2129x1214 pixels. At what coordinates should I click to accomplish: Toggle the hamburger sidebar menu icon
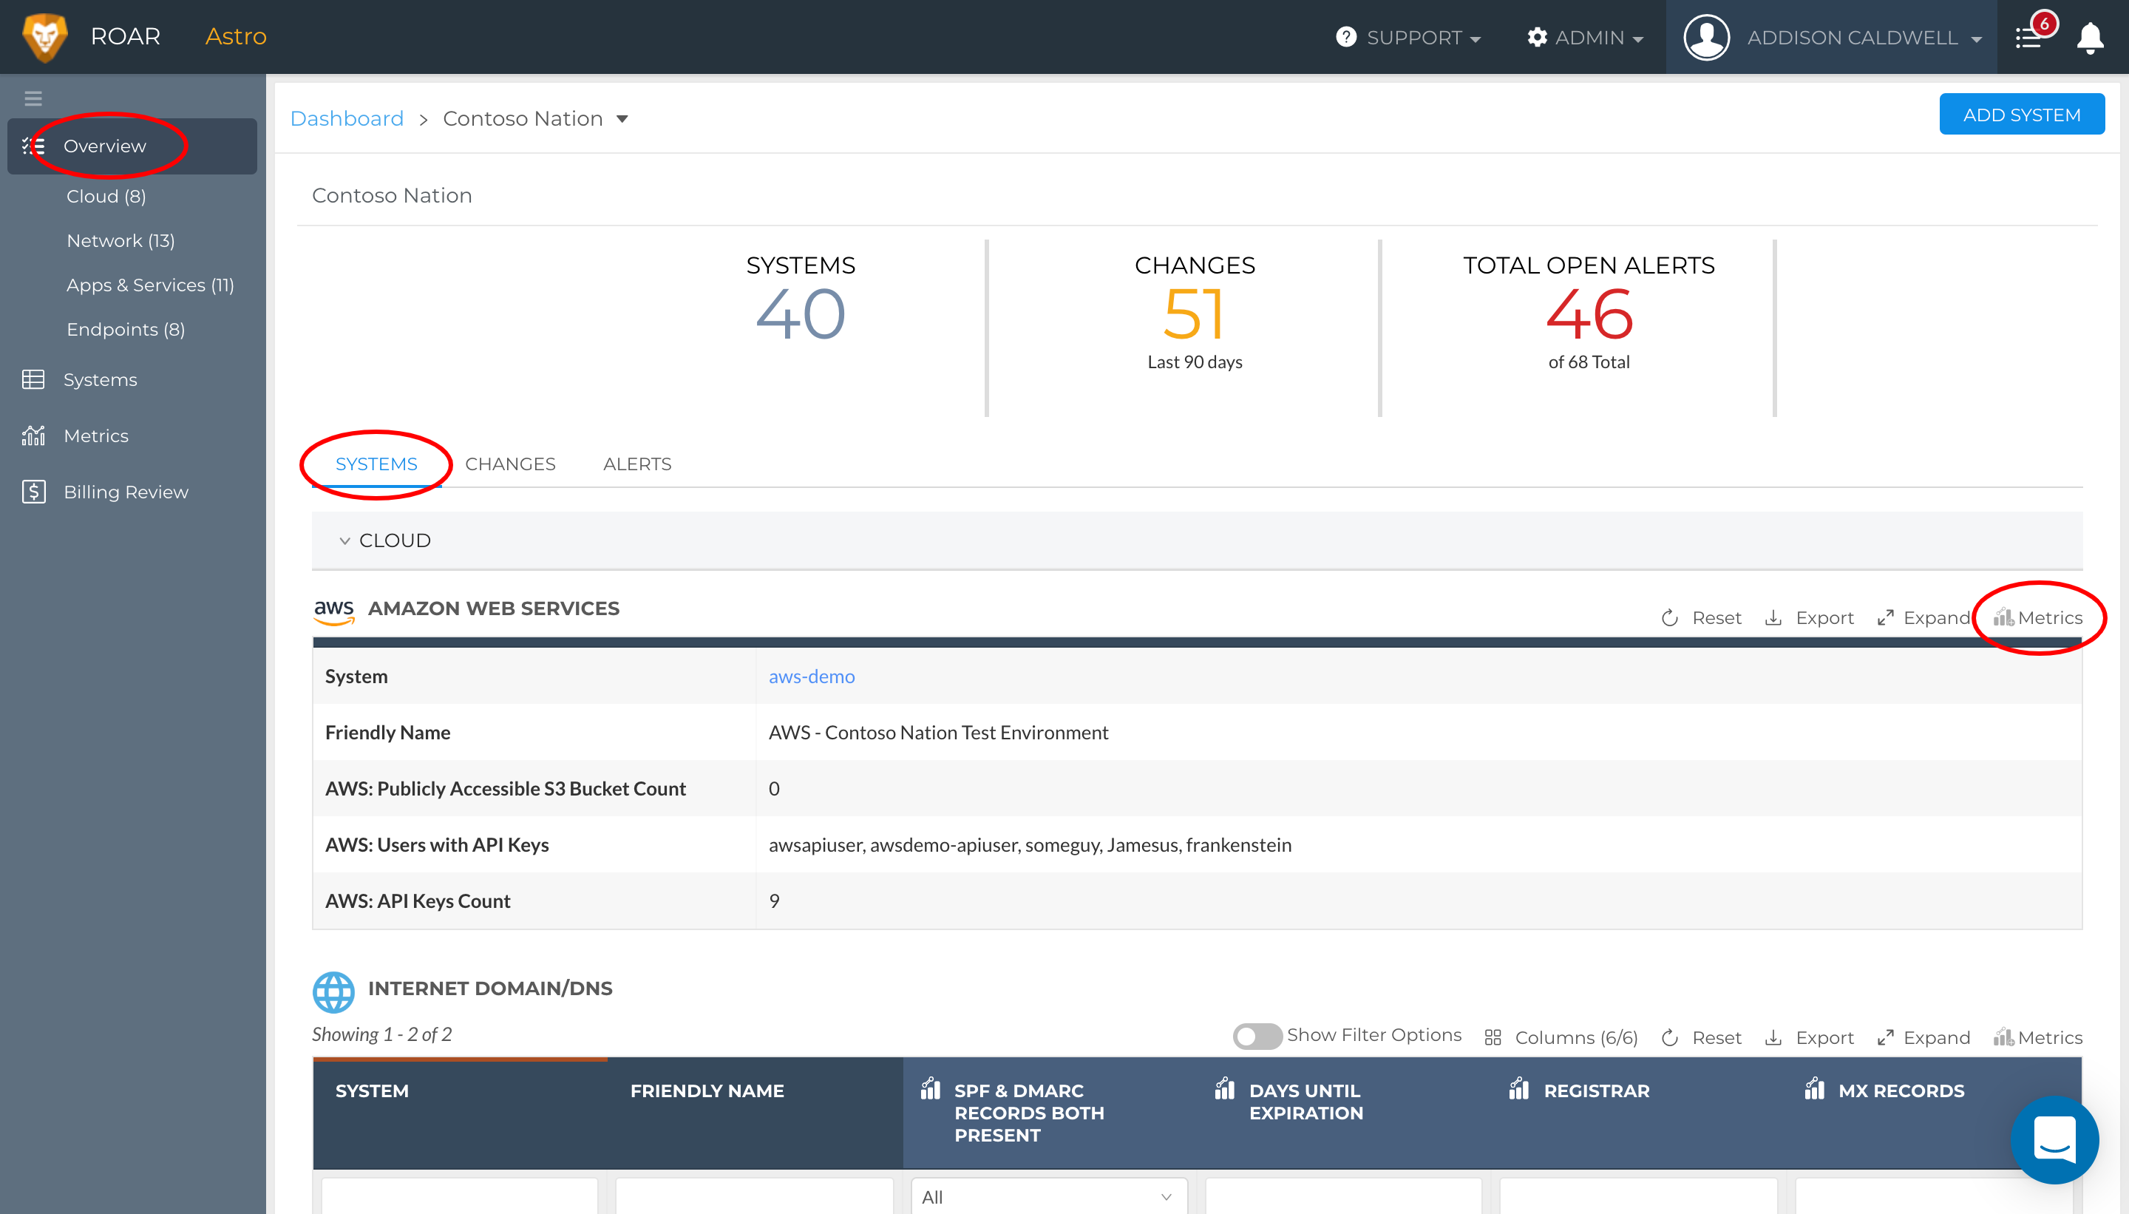click(x=33, y=98)
